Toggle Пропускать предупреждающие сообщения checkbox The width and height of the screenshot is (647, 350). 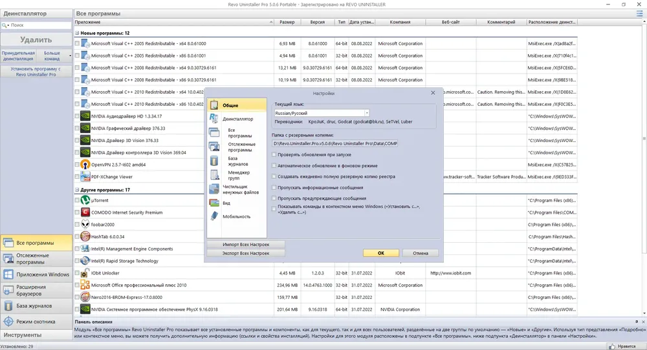click(274, 198)
